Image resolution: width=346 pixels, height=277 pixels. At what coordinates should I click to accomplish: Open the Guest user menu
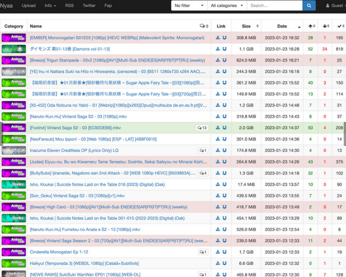335,6
